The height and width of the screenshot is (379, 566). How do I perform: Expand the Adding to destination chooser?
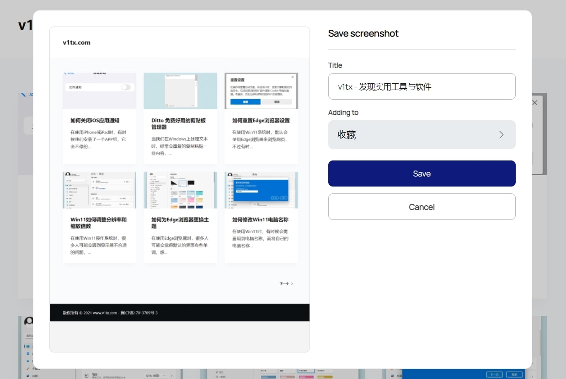(501, 134)
